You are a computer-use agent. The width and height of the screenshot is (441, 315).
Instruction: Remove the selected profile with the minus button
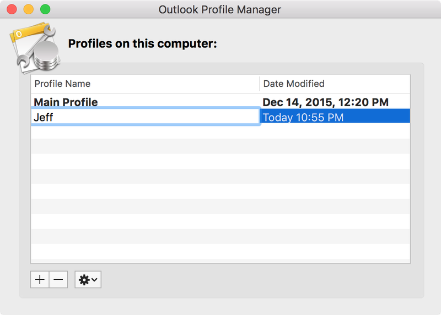click(x=58, y=279)
